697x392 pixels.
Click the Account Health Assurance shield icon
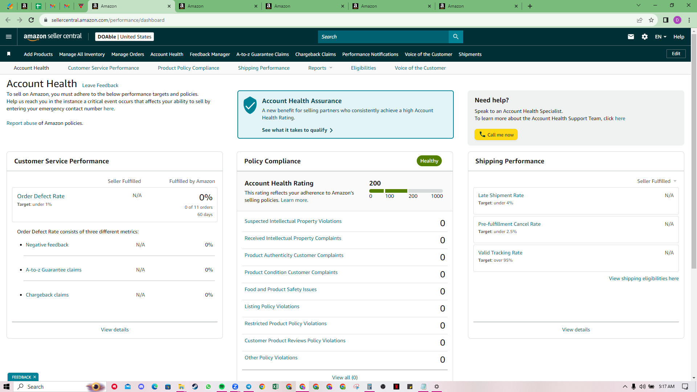[x=250, y=105]
